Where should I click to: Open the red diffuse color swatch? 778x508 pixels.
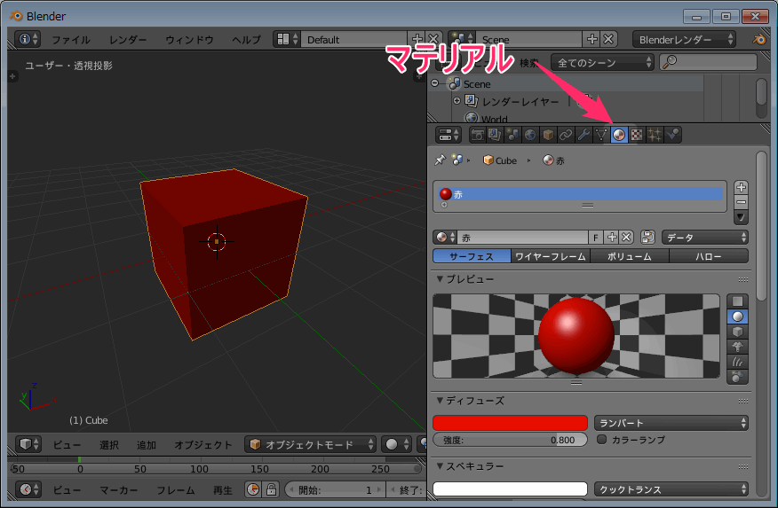point(510,423)
